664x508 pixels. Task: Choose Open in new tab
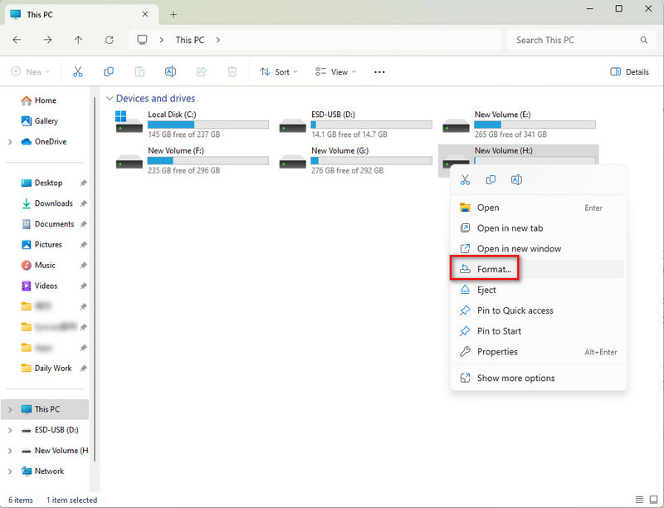(x=538, y=228)
